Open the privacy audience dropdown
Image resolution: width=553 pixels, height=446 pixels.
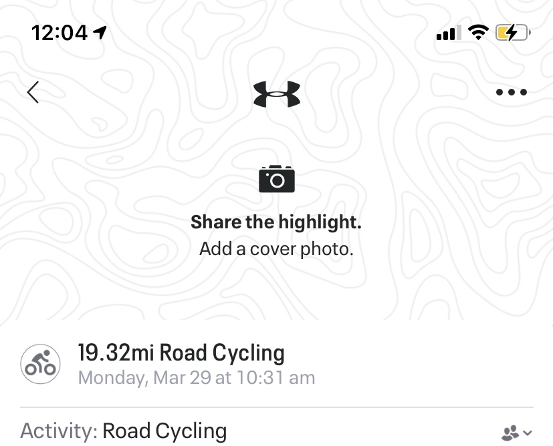[516, 433]
